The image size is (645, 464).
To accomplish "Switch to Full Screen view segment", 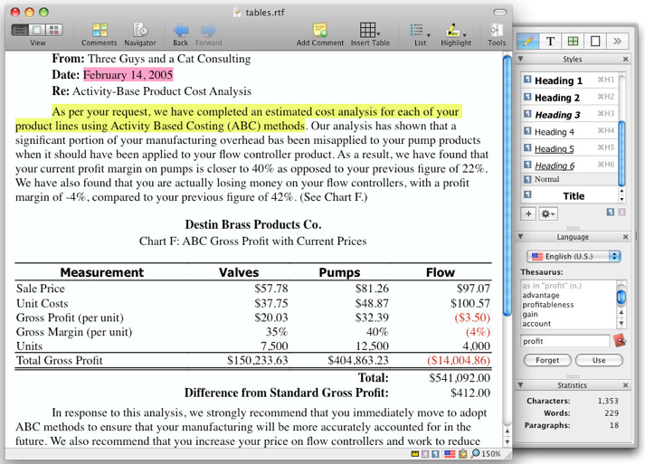I will click(54, 30).
